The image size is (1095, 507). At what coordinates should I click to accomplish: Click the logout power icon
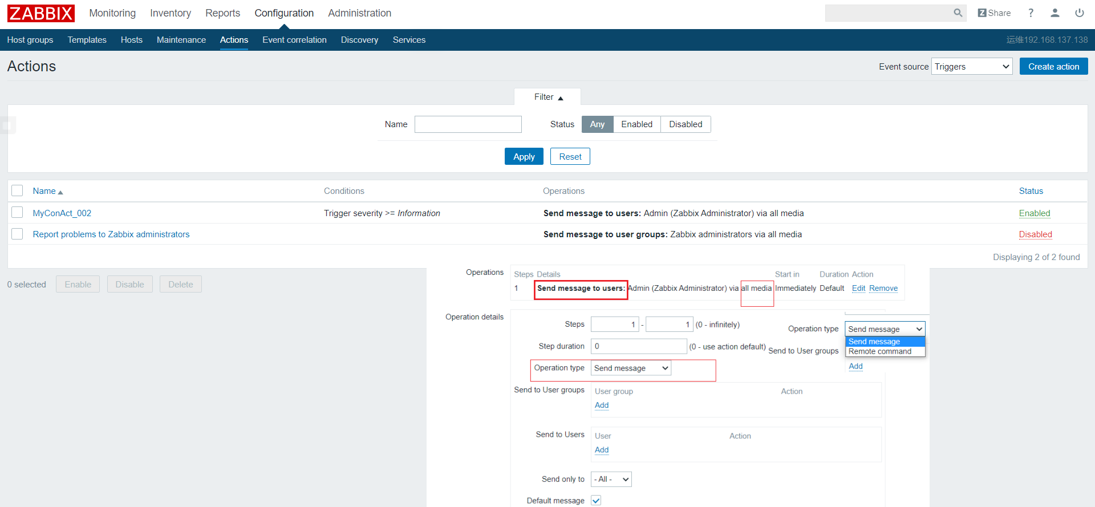click(1080, 13)
